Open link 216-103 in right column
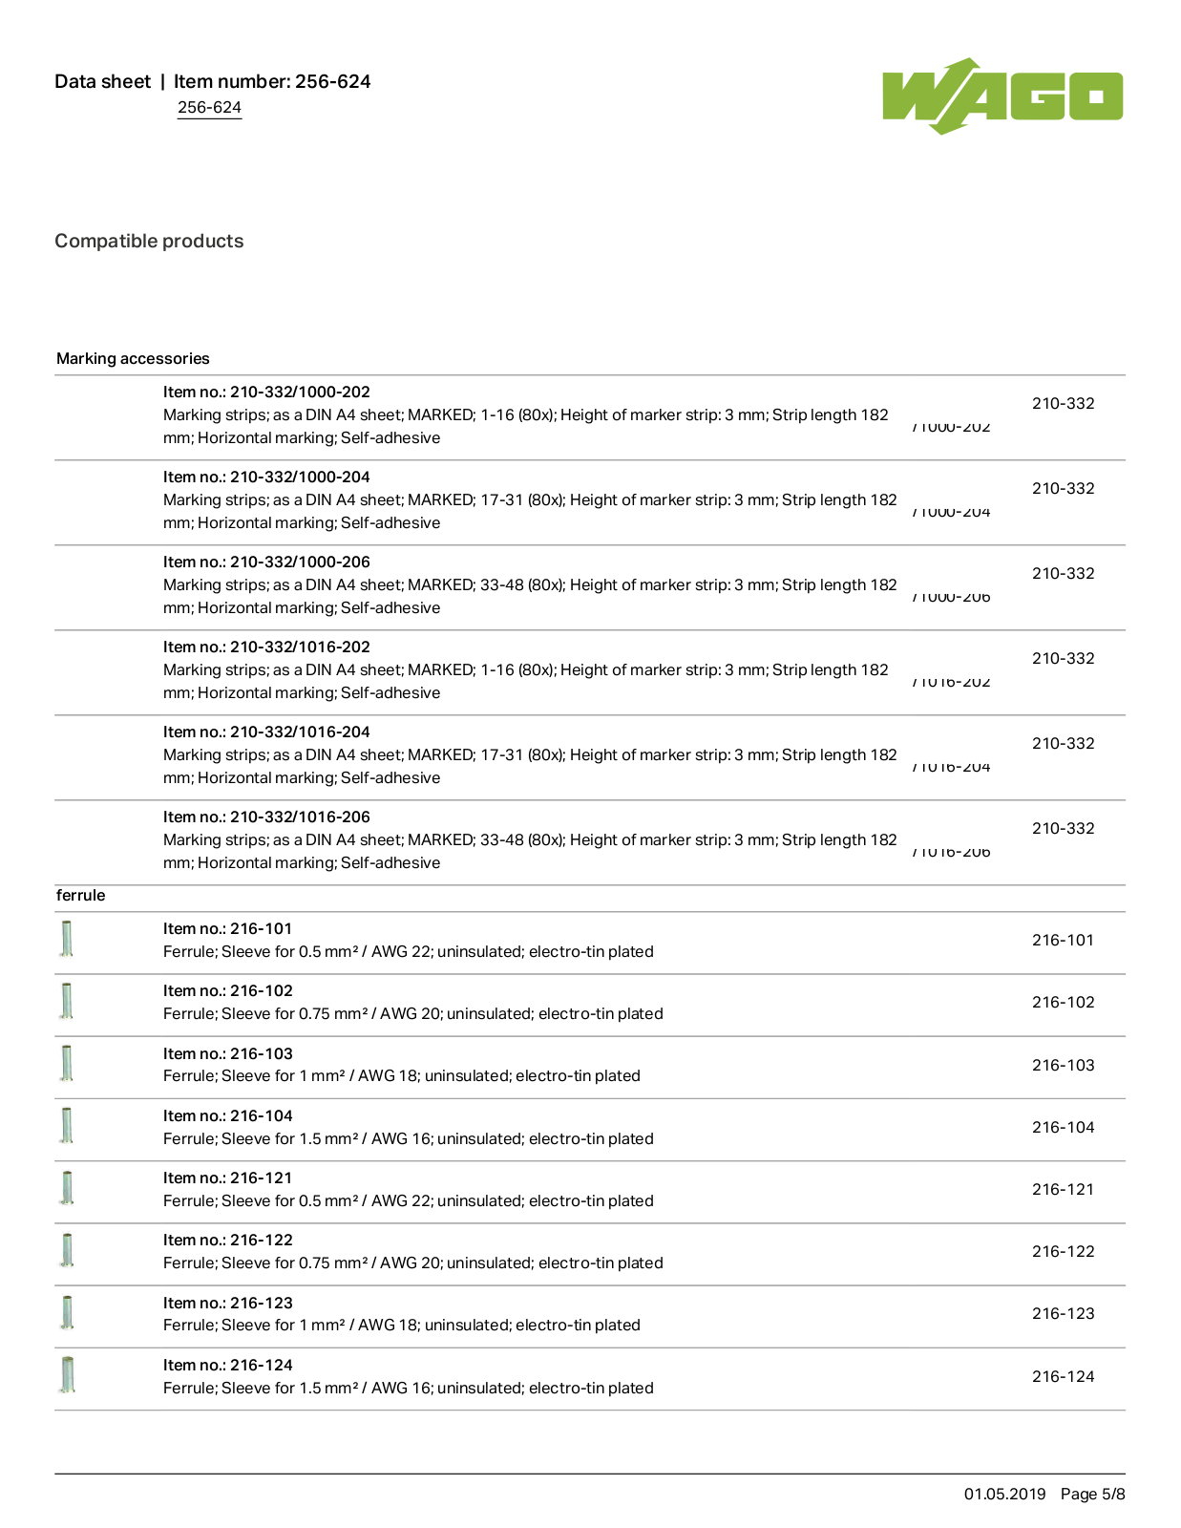1181x1528 pixels. [1063, 1065]
